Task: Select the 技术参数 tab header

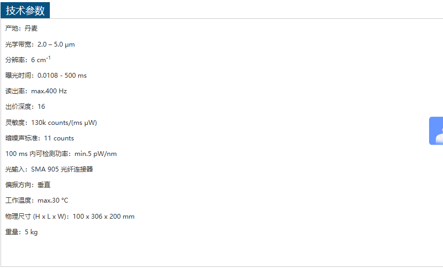Action: click(x=25, y=11)
